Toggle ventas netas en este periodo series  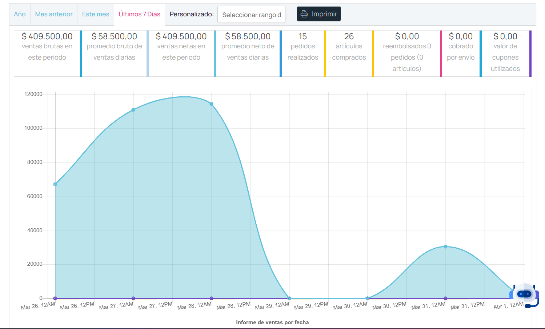[181, 53]
